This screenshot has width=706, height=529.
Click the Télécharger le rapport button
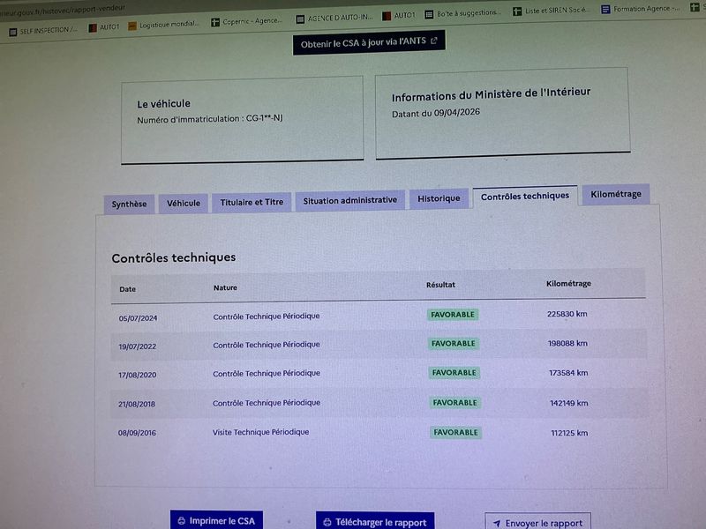pos(375,522)
